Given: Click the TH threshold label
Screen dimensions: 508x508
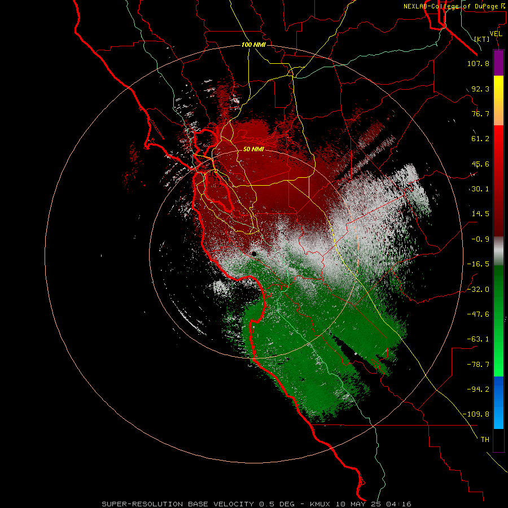Looking at the screenshot, I should coord(485,440).
